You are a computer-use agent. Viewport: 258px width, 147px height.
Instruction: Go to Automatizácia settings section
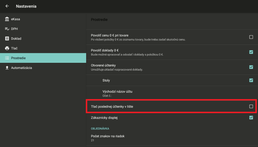click(21, 68)
